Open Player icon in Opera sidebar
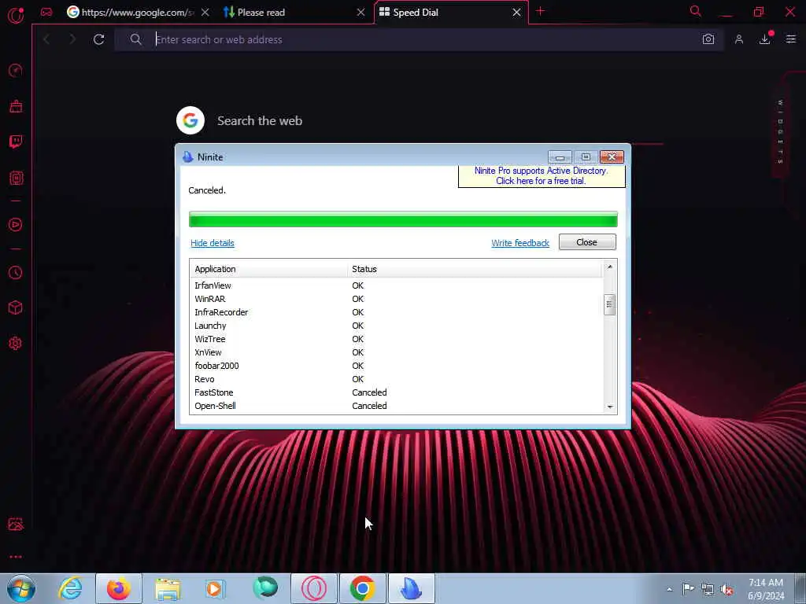Image resolution: width=806 pixels, height=604 pixels. pos(16,224)
